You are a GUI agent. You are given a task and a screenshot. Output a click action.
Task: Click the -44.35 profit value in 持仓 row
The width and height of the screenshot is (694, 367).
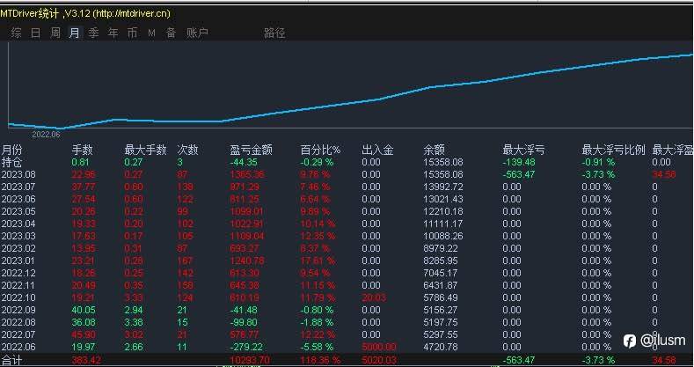click(x=244, y=162)
